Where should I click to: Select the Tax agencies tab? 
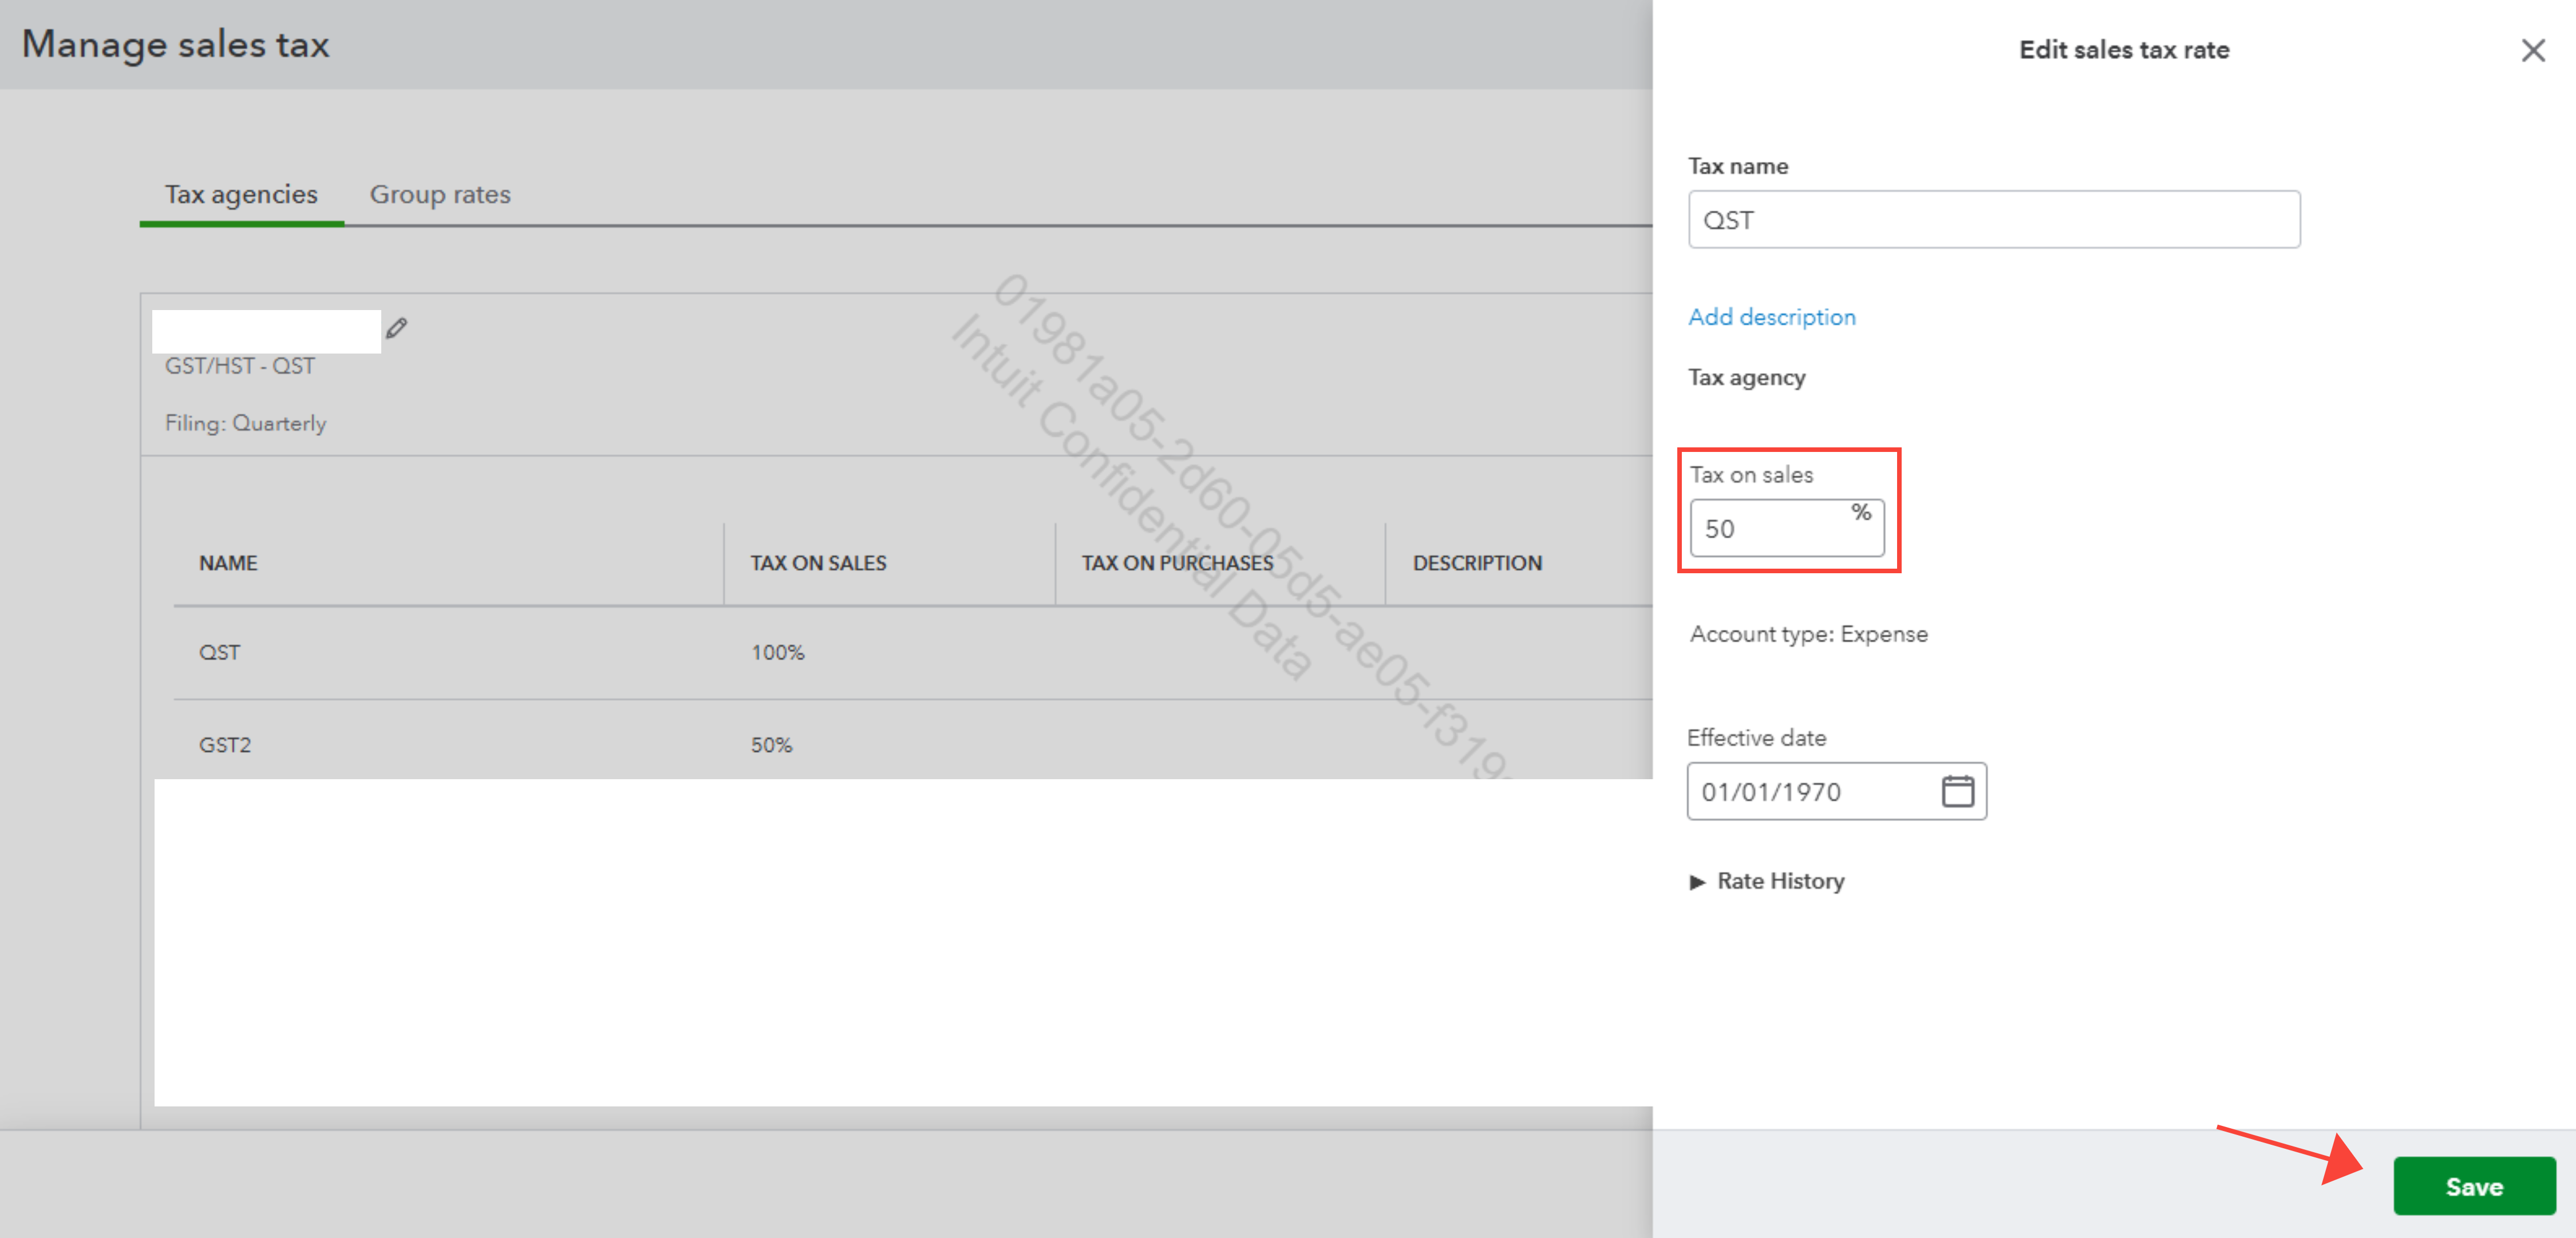(241, 194)
